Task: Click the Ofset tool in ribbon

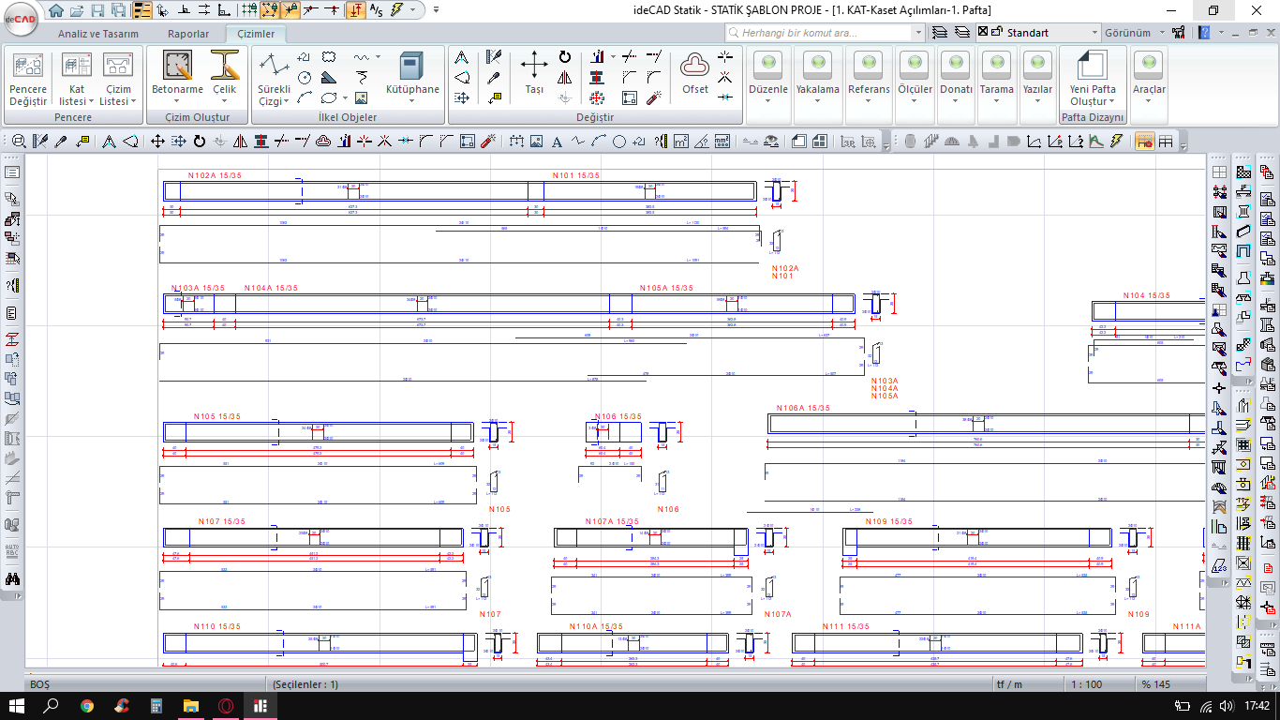Action: pyautogui.click(x=695, y=73)
